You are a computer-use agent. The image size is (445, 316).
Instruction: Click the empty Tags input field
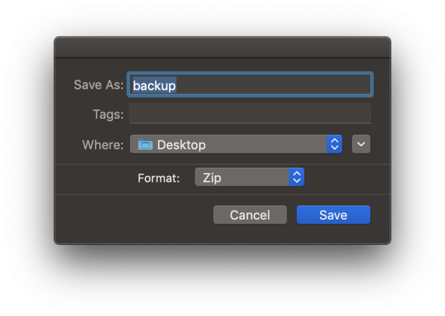tap(250, 114)
